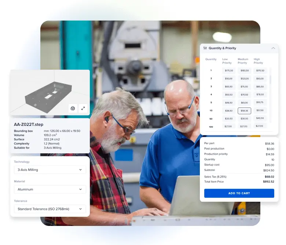The image size is (286, 245).
Task: Click the Per part amount $58.36
Action: coord(269,143)
